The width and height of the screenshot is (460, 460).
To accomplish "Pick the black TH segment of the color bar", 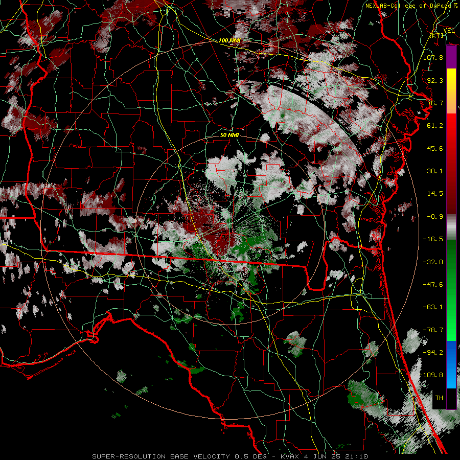I will click(451, 398).
